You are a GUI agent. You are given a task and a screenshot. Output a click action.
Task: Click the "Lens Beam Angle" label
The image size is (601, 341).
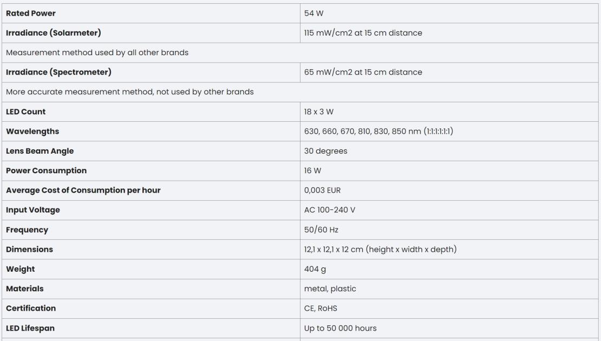click(40, 151)
